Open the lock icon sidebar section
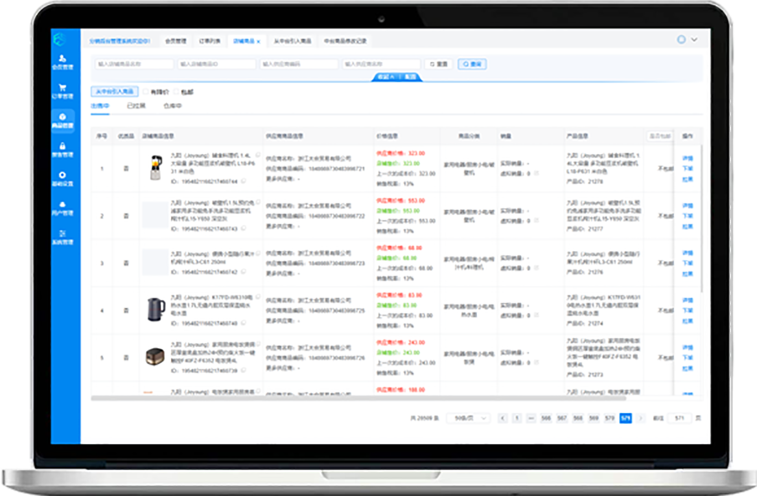757x496 pixels. pyautogui.click(x=63, y=150)
